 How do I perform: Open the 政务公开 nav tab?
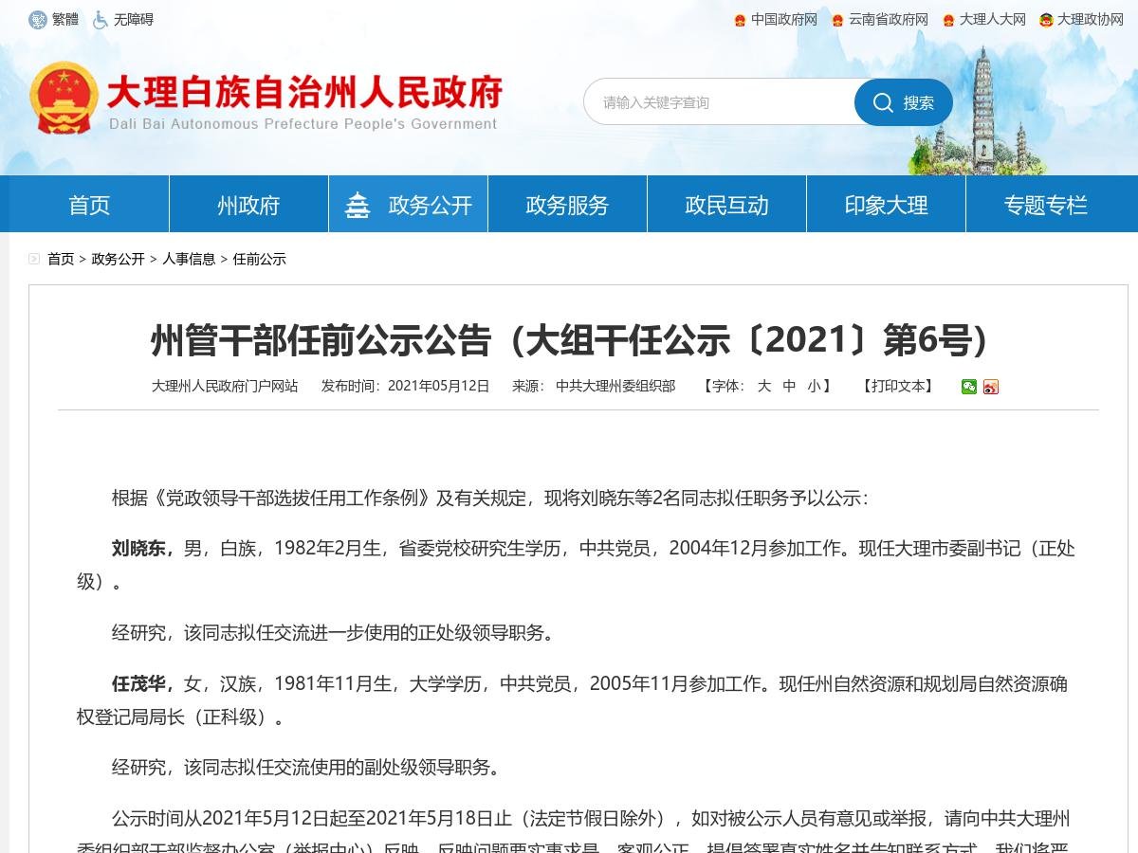click(x=409, y=205)
